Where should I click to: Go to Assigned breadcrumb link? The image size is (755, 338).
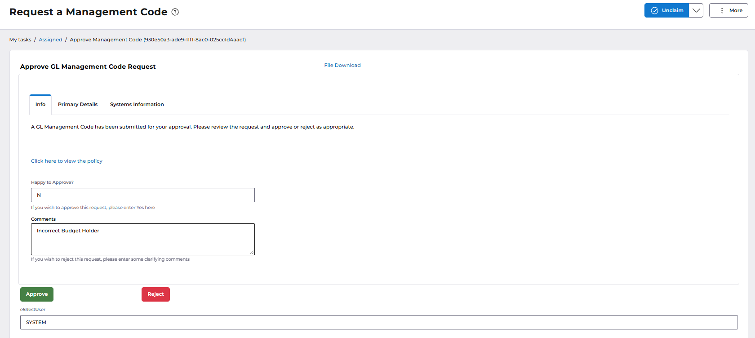(50, 40)
